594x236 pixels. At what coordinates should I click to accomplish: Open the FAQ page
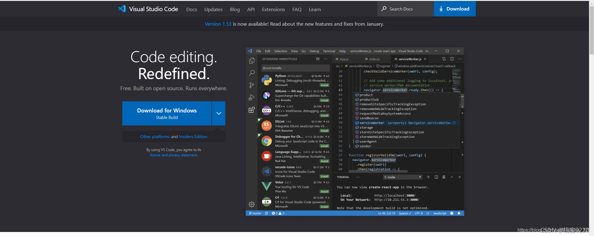tap(297, 10)
